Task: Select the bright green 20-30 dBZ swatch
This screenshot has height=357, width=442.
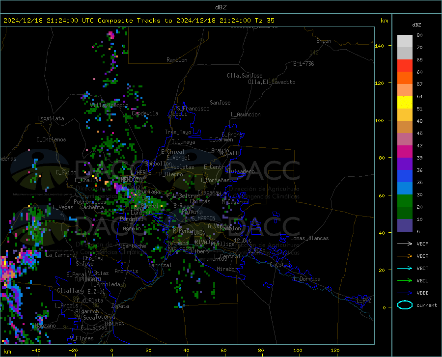Action: [405, 201]
